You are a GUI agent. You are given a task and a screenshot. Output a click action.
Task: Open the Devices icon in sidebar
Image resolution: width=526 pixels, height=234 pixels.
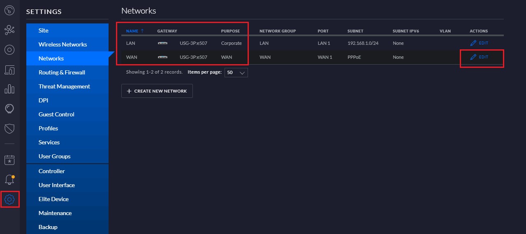pos(9,50)
